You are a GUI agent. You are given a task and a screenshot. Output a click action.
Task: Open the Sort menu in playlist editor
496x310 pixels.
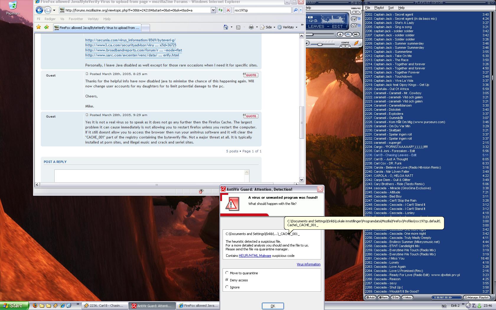click(x=391, y=8)
